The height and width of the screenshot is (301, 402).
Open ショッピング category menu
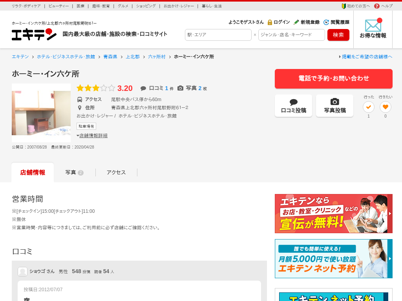pyautogui.click(x=146, y=6)
